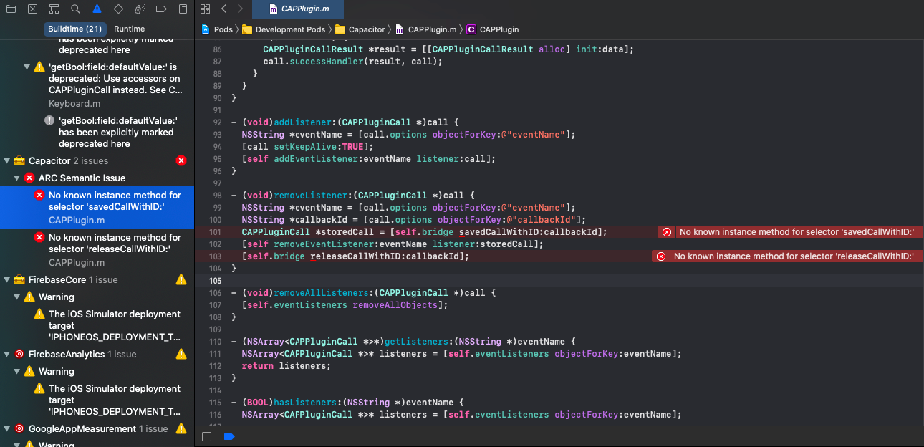Image resolution: width=924 pixels, height=447 pixels.
Task: Click line number 92 in the gutter
Action: (218, 122)
